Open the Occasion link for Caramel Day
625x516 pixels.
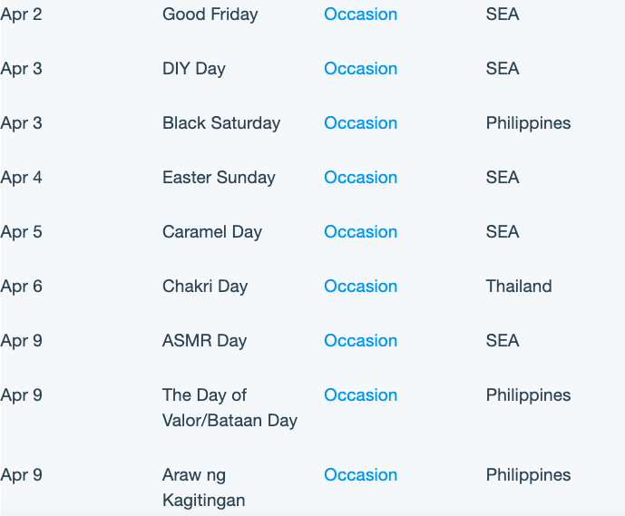[x=360, y=232]
